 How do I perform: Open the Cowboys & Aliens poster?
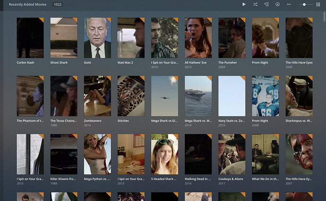[232, 154]
